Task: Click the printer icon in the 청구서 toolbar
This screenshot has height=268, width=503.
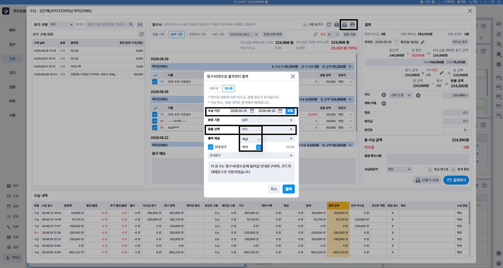Action: 352,24
